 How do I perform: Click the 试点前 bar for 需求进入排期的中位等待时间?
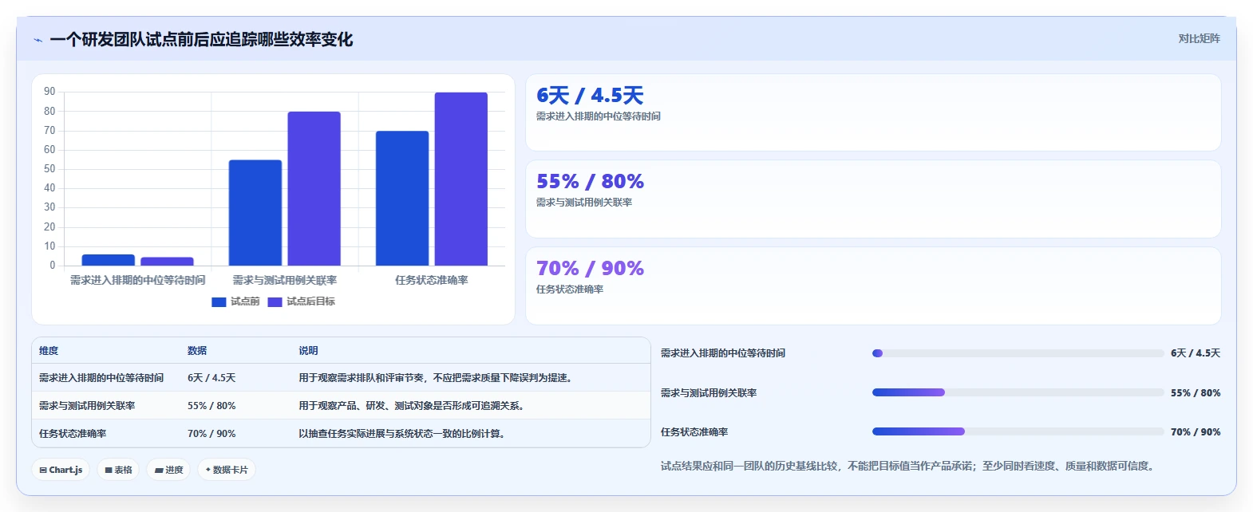[x=109, y=260]
